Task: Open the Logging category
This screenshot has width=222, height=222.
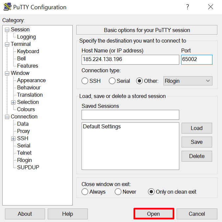Action: point(26,37)
